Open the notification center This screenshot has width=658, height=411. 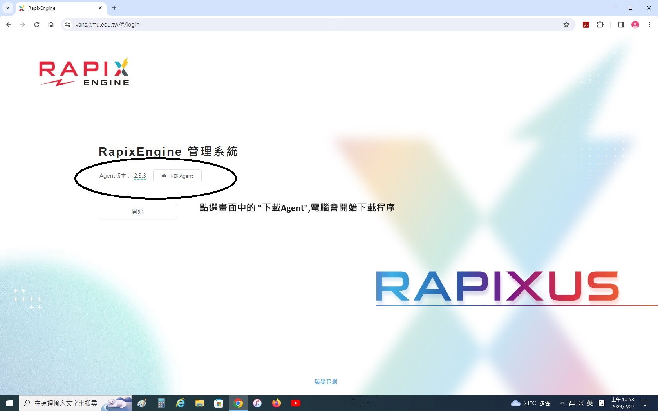click(645, 403)
